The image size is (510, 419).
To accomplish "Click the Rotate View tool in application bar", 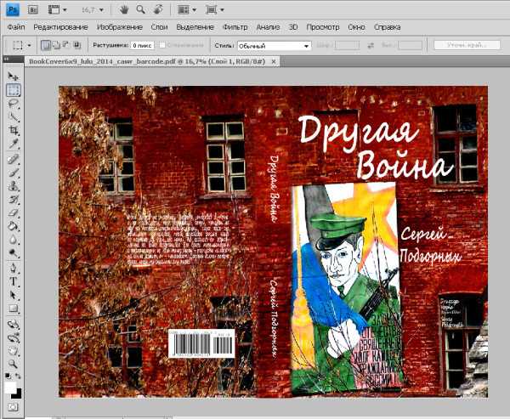I will coord(158,9).
